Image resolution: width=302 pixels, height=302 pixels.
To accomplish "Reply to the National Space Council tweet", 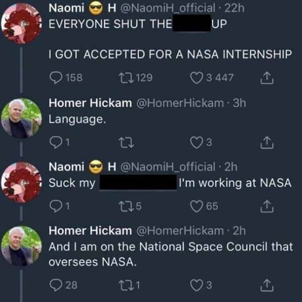I will tap(56, 284).
